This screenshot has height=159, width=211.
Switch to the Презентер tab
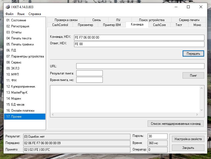[x=85, y=25]
